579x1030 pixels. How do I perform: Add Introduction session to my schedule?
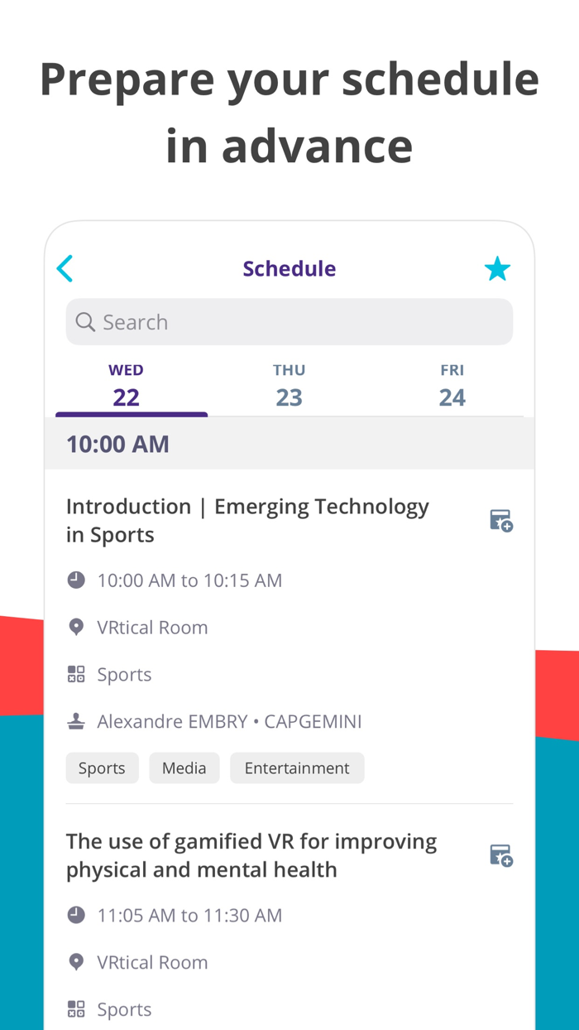500,520
